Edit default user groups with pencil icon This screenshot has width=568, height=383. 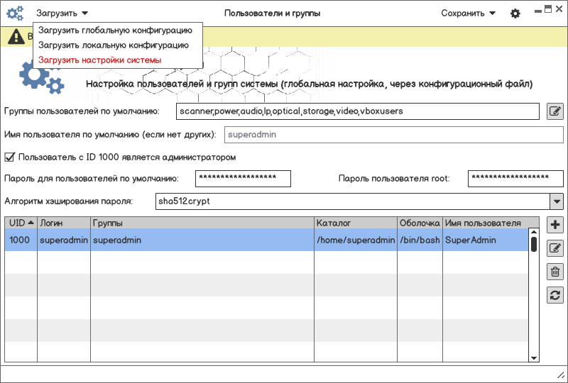tap(555, 111)
